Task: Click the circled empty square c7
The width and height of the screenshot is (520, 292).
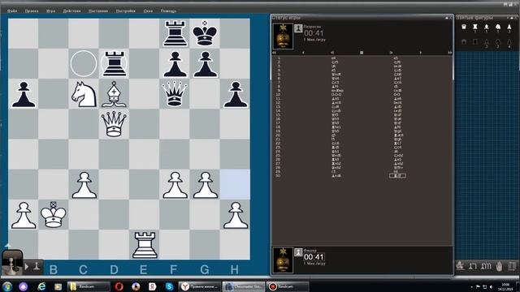Action: click(x=84, y=63)
